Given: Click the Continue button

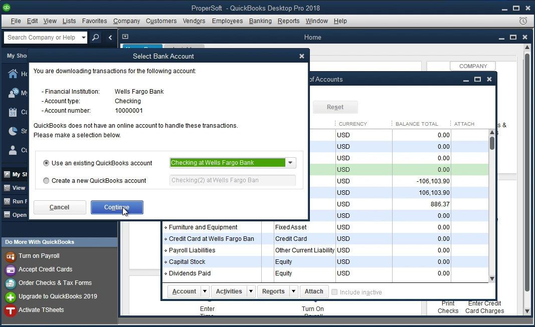Looking at the screenshot, I should (117, 207).
